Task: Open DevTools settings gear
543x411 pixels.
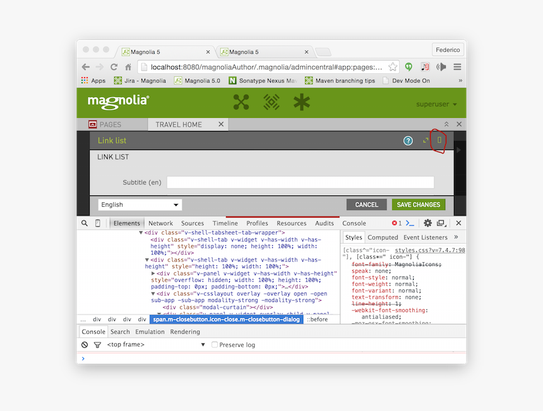Action: click(x=427, y=223)
